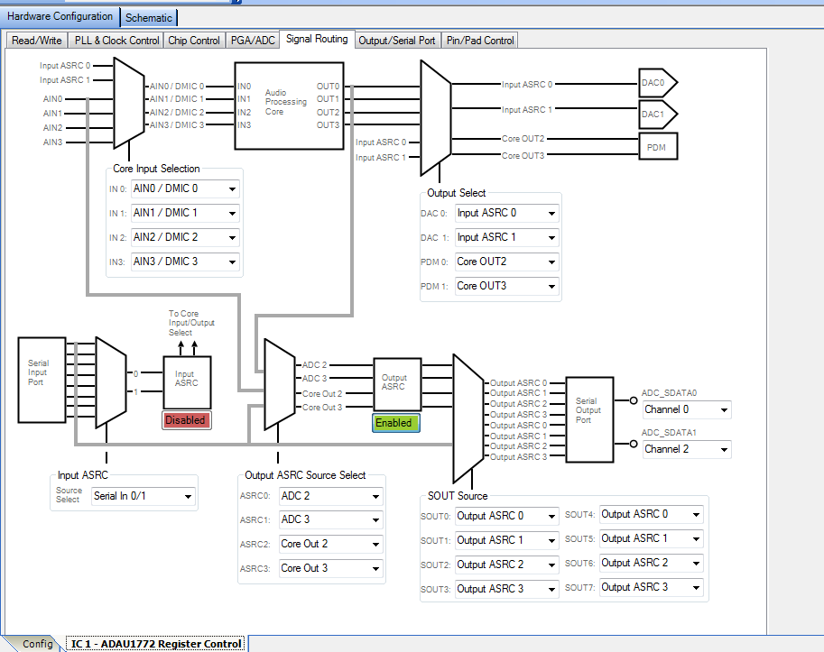This screenshot has width=824, height=652.
Task: Open the SOUT5 source dropdown
Action: pos(651,538)
